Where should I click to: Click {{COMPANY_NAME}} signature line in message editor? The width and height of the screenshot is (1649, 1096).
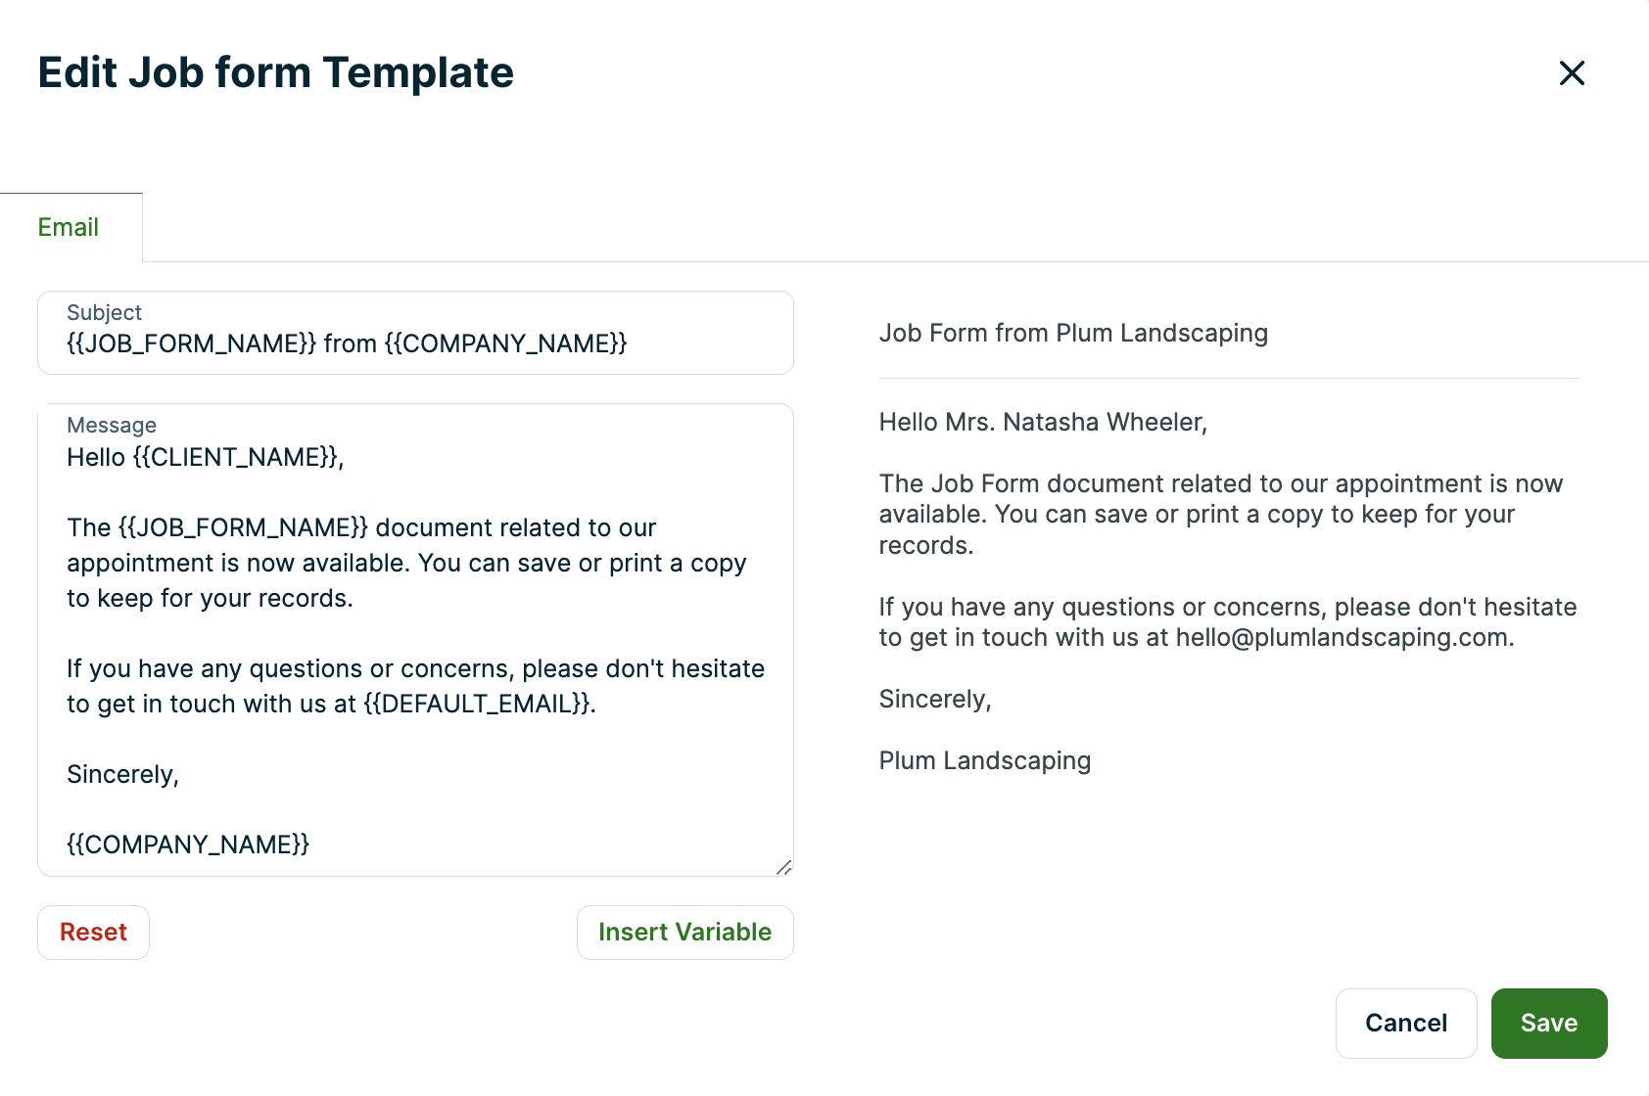pos(188,845)
